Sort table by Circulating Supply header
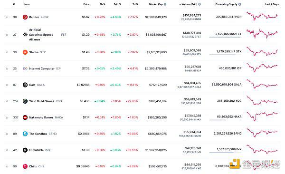This screenshot has height=174, width=285. [x=226, y=4]
